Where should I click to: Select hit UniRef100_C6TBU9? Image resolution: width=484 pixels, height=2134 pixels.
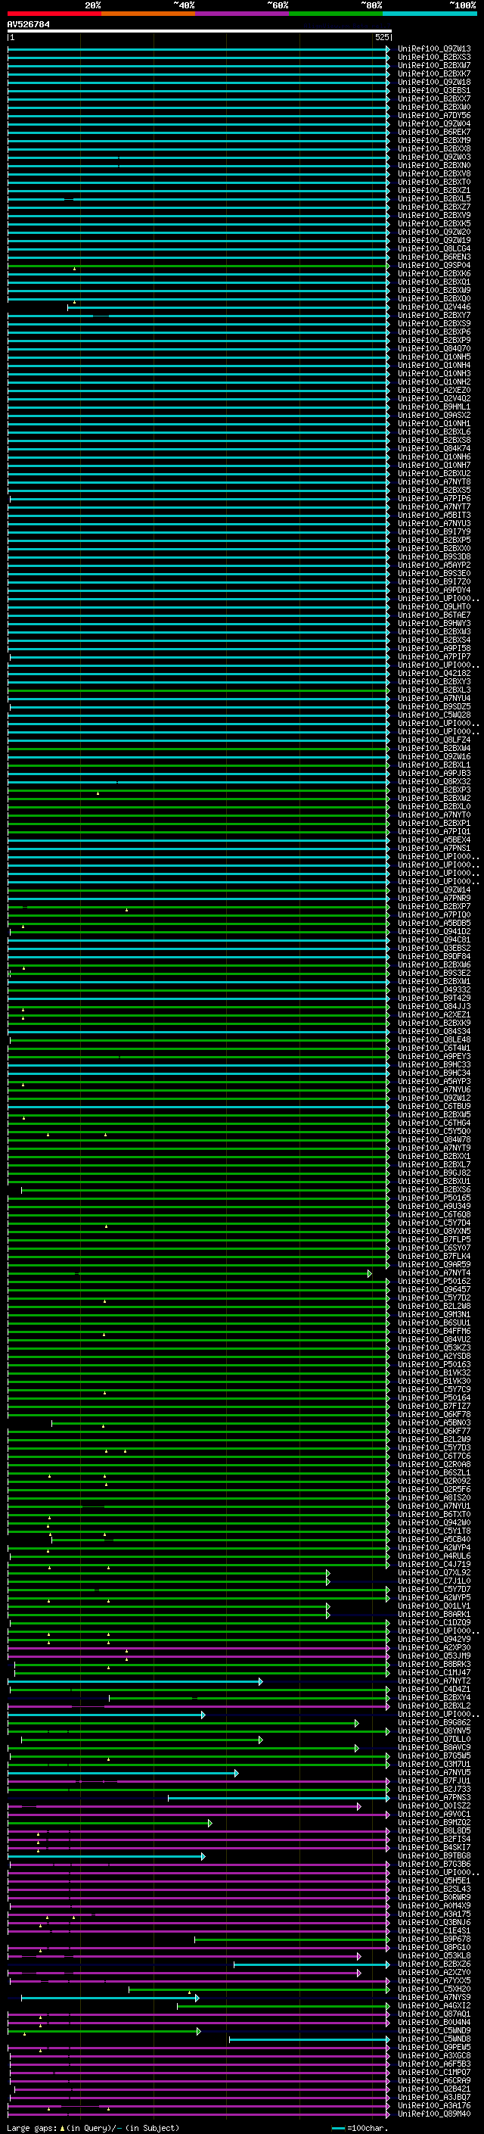point(434,1107)
